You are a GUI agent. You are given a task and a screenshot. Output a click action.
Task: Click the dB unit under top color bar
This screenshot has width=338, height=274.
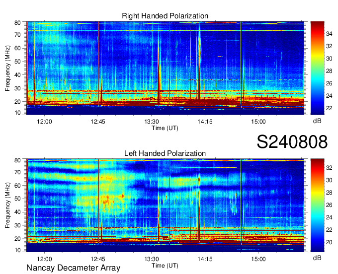[x=317, y=121]
